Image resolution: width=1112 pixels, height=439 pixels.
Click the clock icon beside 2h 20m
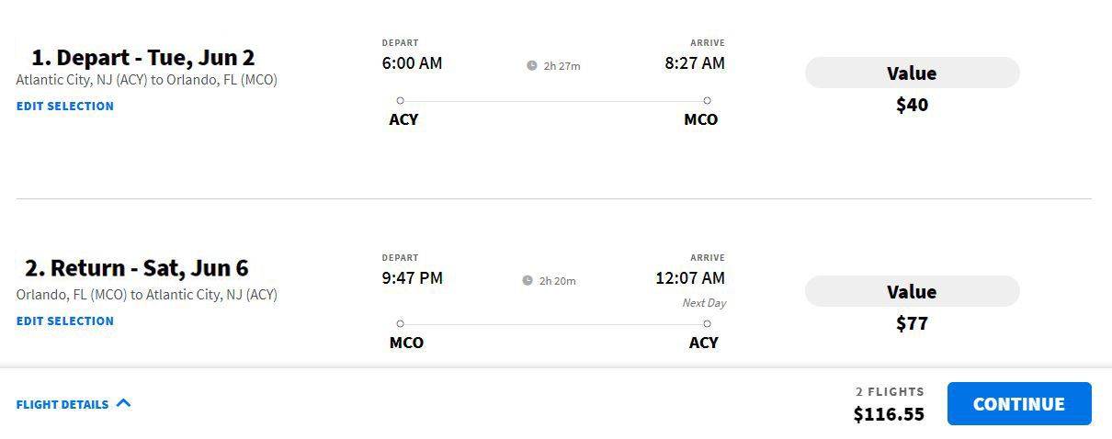[x=528, y=280]
